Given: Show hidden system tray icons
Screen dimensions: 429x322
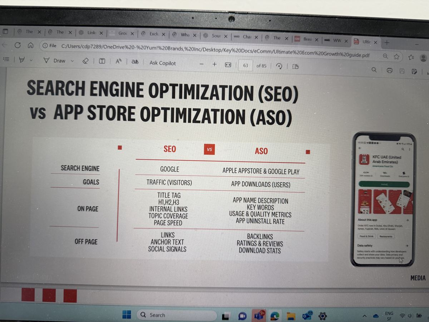Looking at the screenshot, I should pyautogui.click(x=364, y=316).
